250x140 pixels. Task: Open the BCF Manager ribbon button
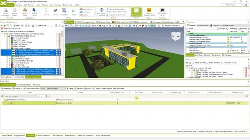[136, 12]
